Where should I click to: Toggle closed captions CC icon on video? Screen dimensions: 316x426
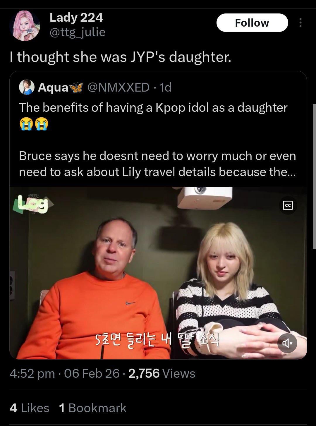[x=288, y=206]
